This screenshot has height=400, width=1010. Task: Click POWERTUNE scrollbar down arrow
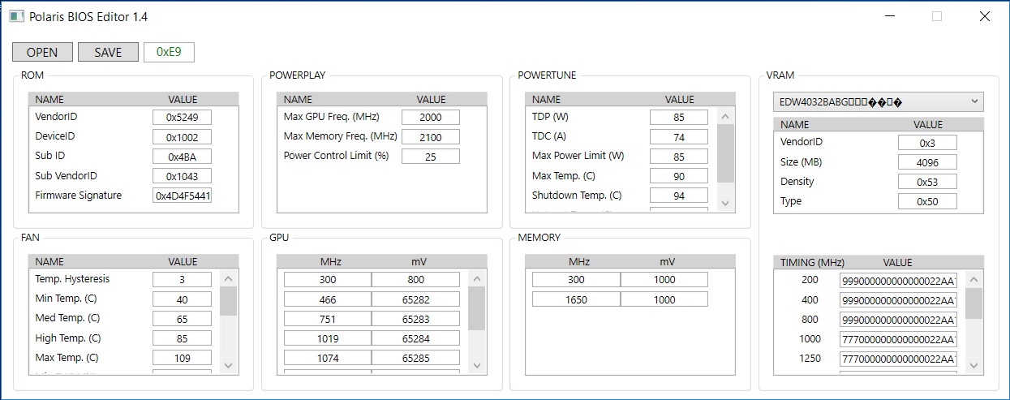725,204
